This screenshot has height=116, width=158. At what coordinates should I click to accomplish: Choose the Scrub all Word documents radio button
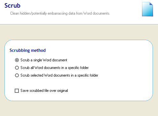point(17,68)
